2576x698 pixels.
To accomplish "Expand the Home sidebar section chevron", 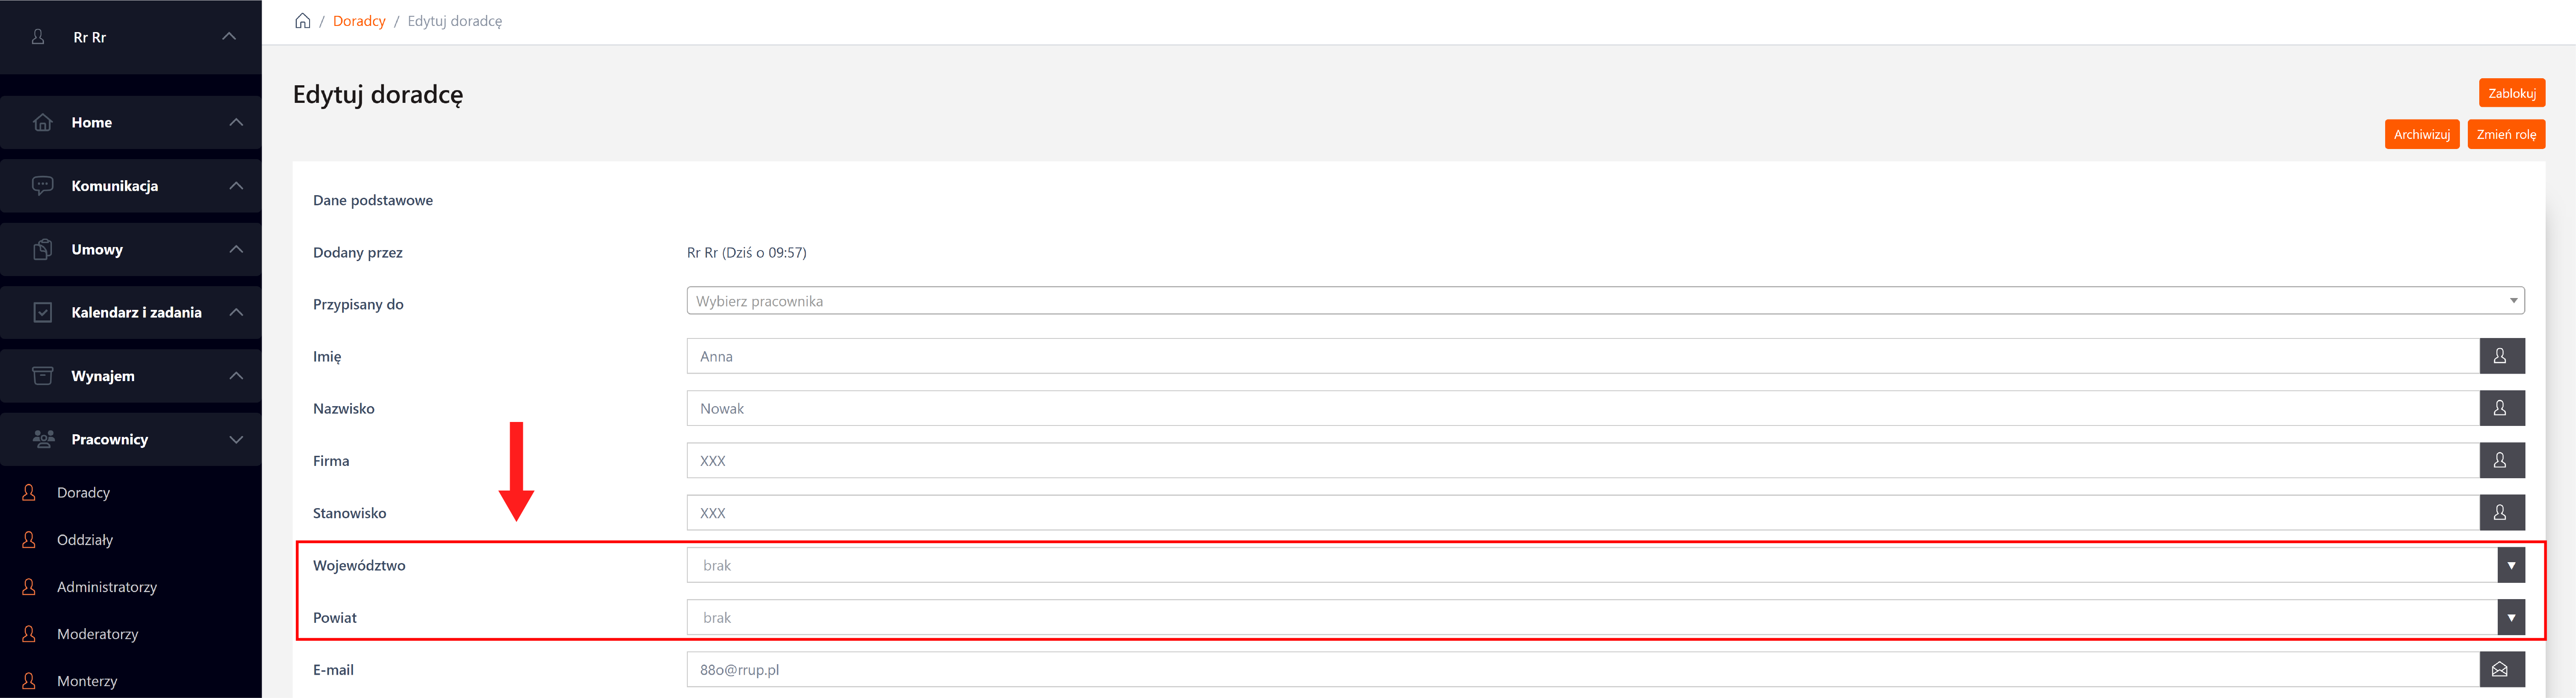I will [236, 122].
